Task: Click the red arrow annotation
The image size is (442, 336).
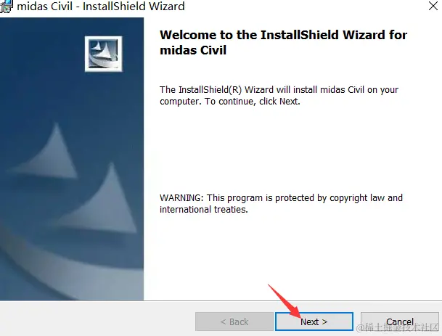Action: coord(285,301)
